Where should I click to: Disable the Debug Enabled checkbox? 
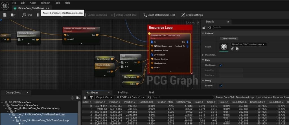221,86
